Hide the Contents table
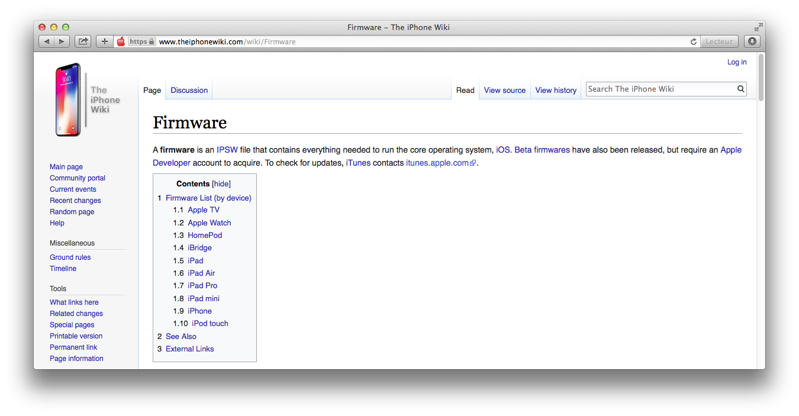Screen dimensions: 799x416 click(x=221, y=184)
